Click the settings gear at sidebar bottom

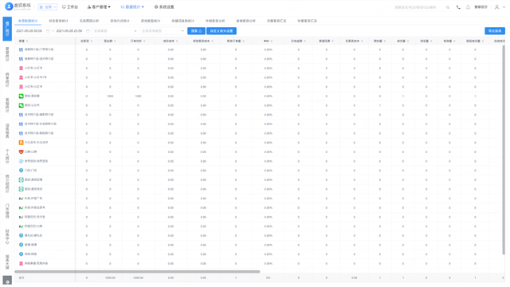pyautogui.click(x=7, y=281)
